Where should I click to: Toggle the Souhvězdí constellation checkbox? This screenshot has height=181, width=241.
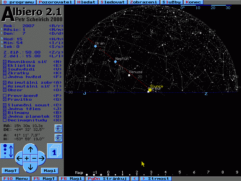click(5, 69)
